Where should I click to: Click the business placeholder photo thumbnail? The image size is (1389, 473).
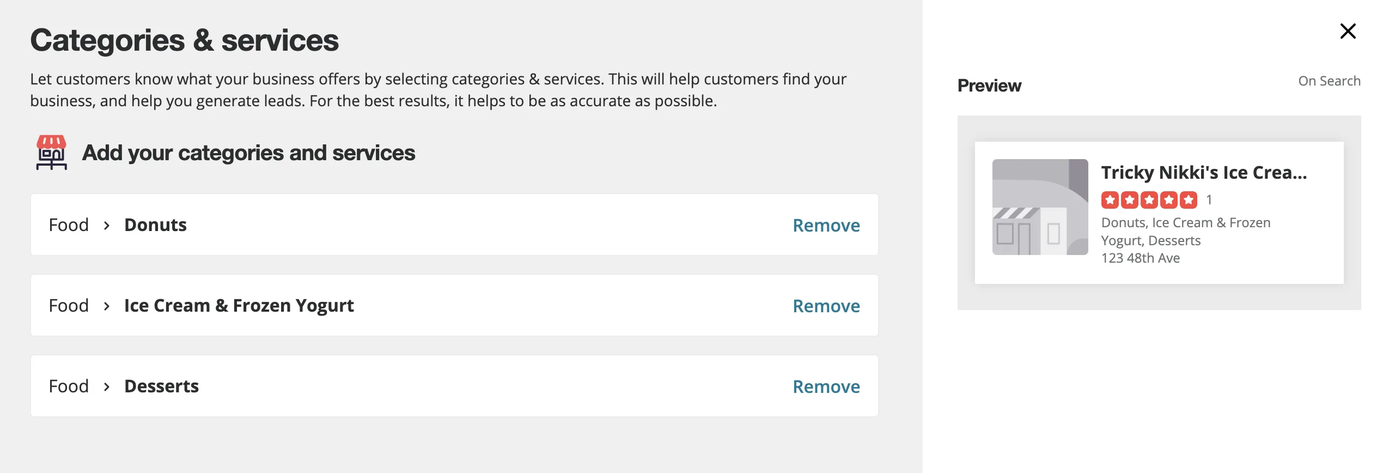1040,207
